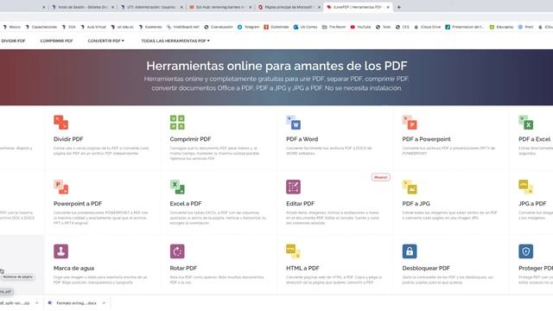Click the SGA bookmark
The width and height of the screenshot is (553, 311).
(x=69, y=27)
